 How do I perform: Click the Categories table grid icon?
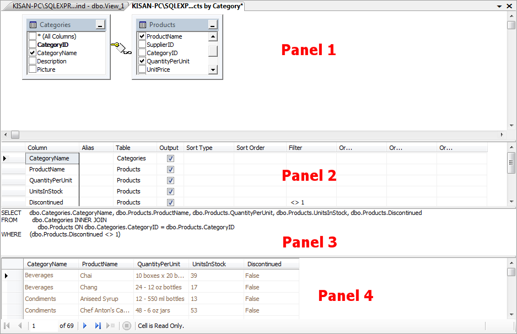[x=33, y=25]
